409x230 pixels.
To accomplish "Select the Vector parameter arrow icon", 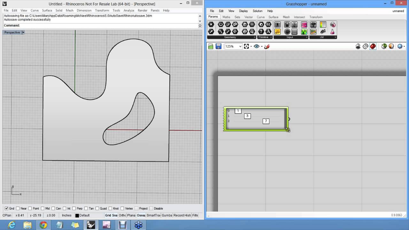I will [211, 32].
